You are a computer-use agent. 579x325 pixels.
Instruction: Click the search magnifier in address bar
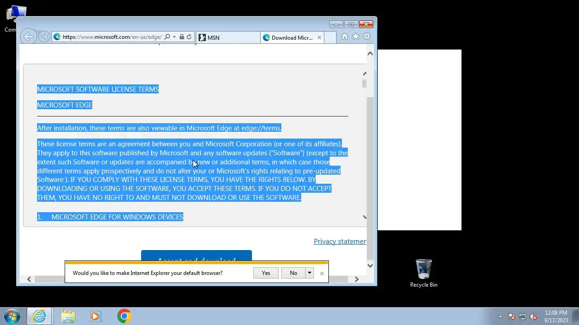[x=167, y=37]
